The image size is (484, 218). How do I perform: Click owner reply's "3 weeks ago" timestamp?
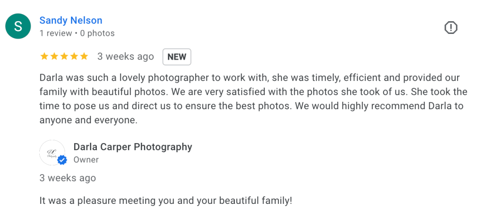coord(68,178)
